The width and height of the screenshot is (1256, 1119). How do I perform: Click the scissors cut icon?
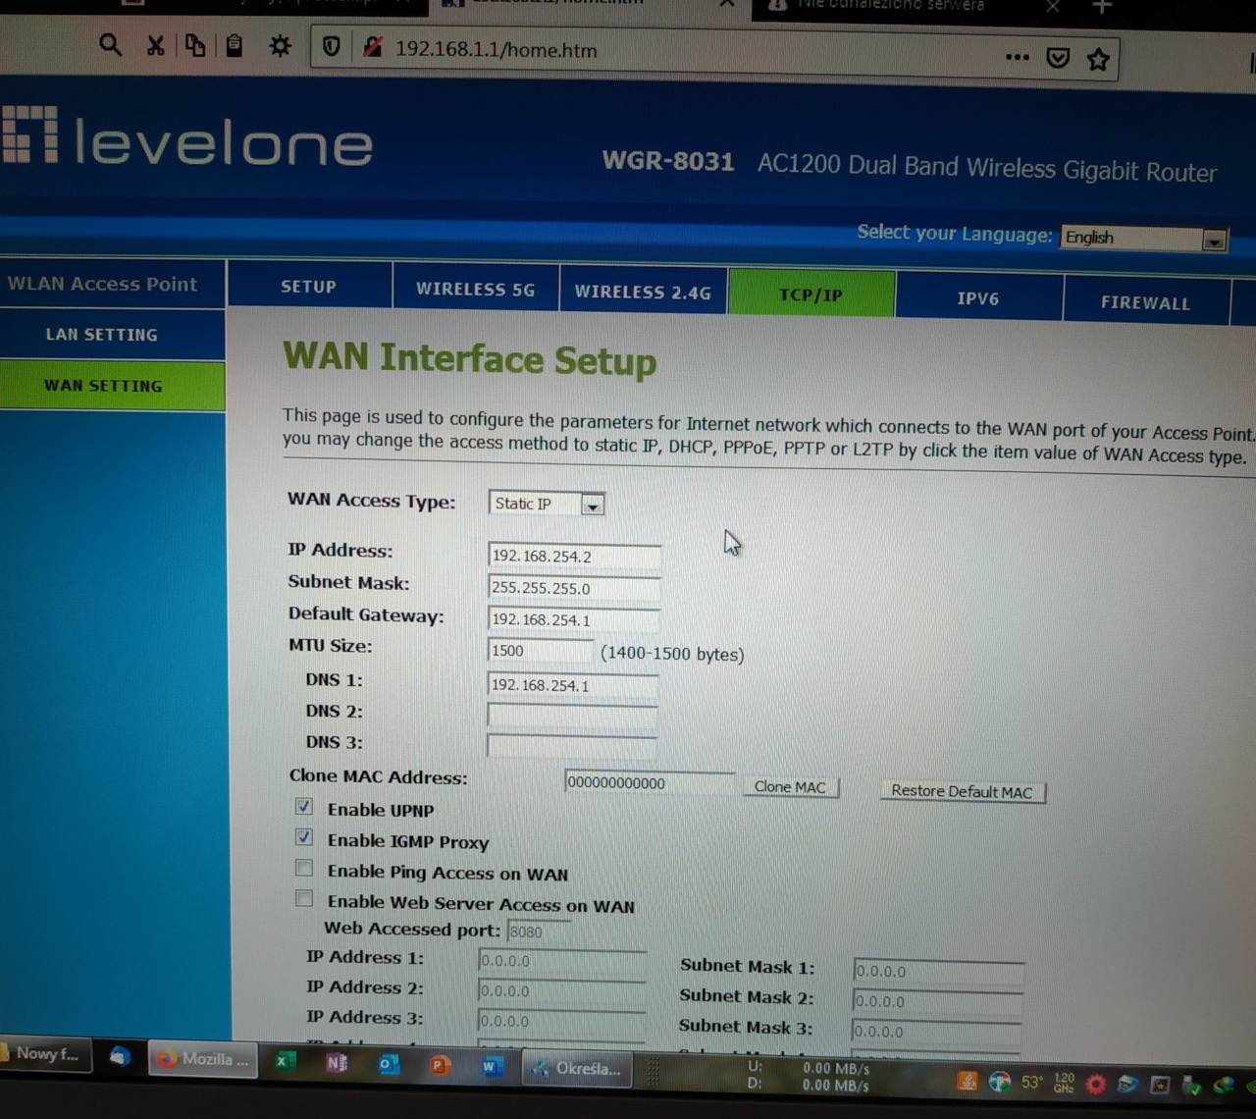155,46
